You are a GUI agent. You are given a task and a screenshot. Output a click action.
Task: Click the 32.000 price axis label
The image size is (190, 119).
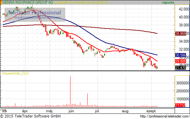pyautogui.click(x=184, y=49)
